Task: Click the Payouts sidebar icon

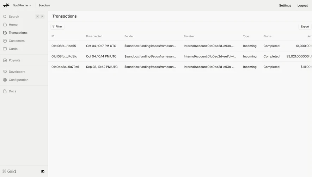Action: 5,60
